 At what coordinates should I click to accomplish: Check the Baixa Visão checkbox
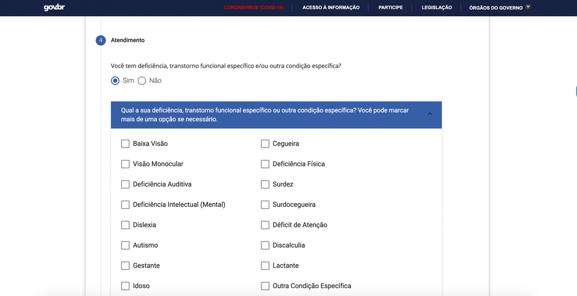[125, 144]
